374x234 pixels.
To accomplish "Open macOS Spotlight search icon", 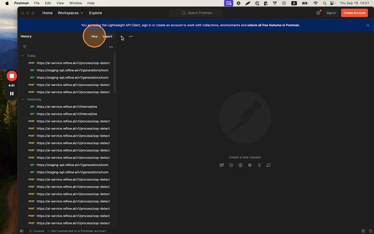I will 324,3.
